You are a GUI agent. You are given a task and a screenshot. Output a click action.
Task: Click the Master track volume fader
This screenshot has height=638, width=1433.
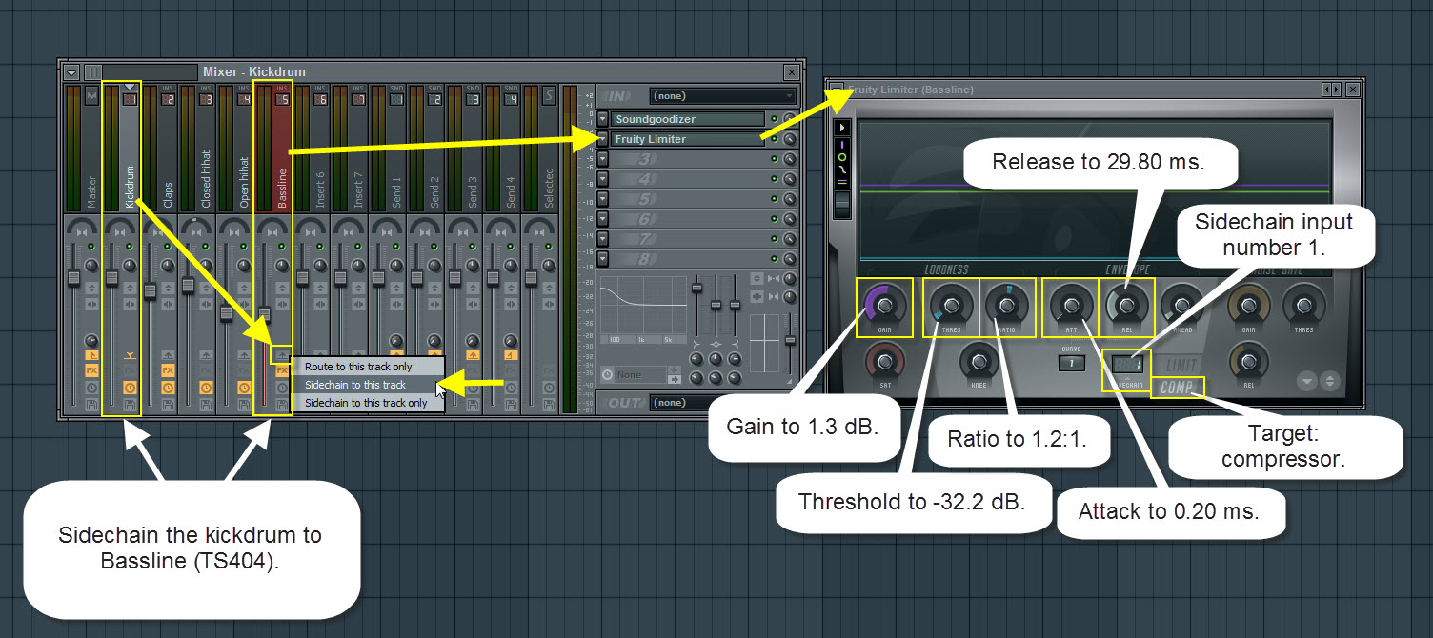(72, 276)
